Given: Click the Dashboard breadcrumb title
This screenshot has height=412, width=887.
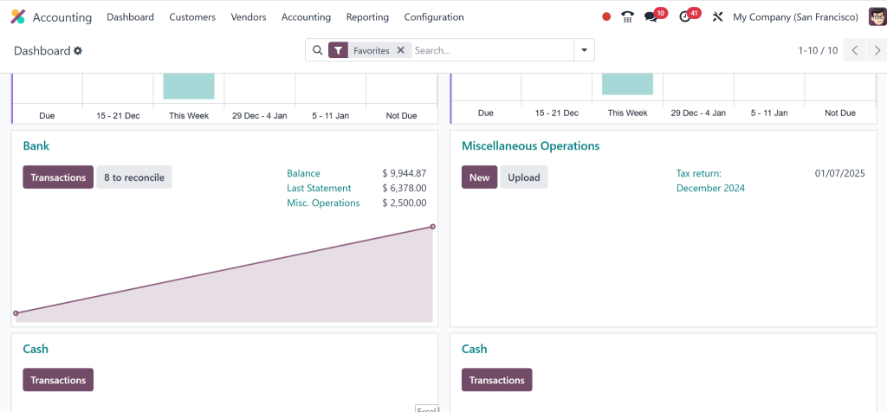Looking at the screenshot, I should coord(42,51).
